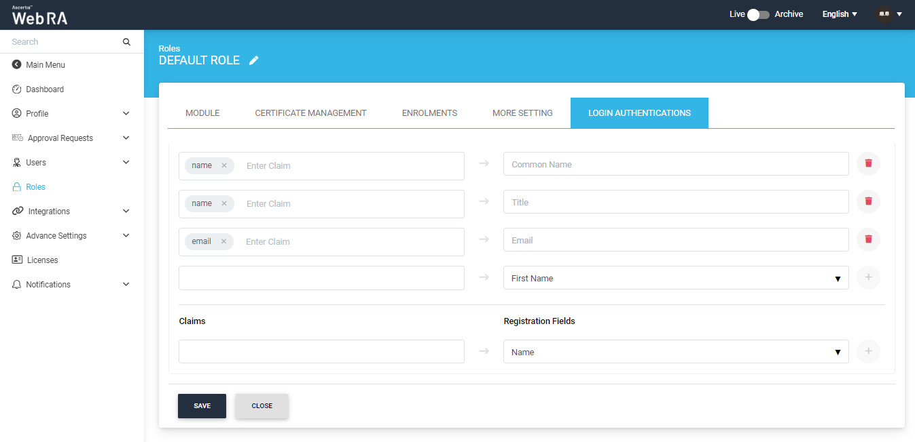Viewport: 915px width, 442px height.
Task: Open the English language dropdown
Action: 840,14
